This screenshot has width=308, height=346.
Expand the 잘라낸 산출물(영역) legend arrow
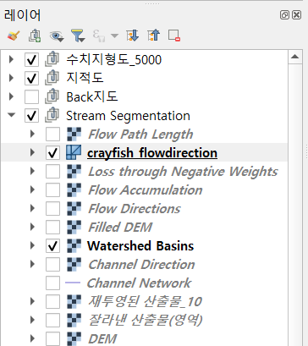pyautogui.click(x=32, y=320)
